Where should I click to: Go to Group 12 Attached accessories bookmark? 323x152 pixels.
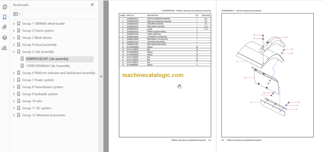(44, 115)
